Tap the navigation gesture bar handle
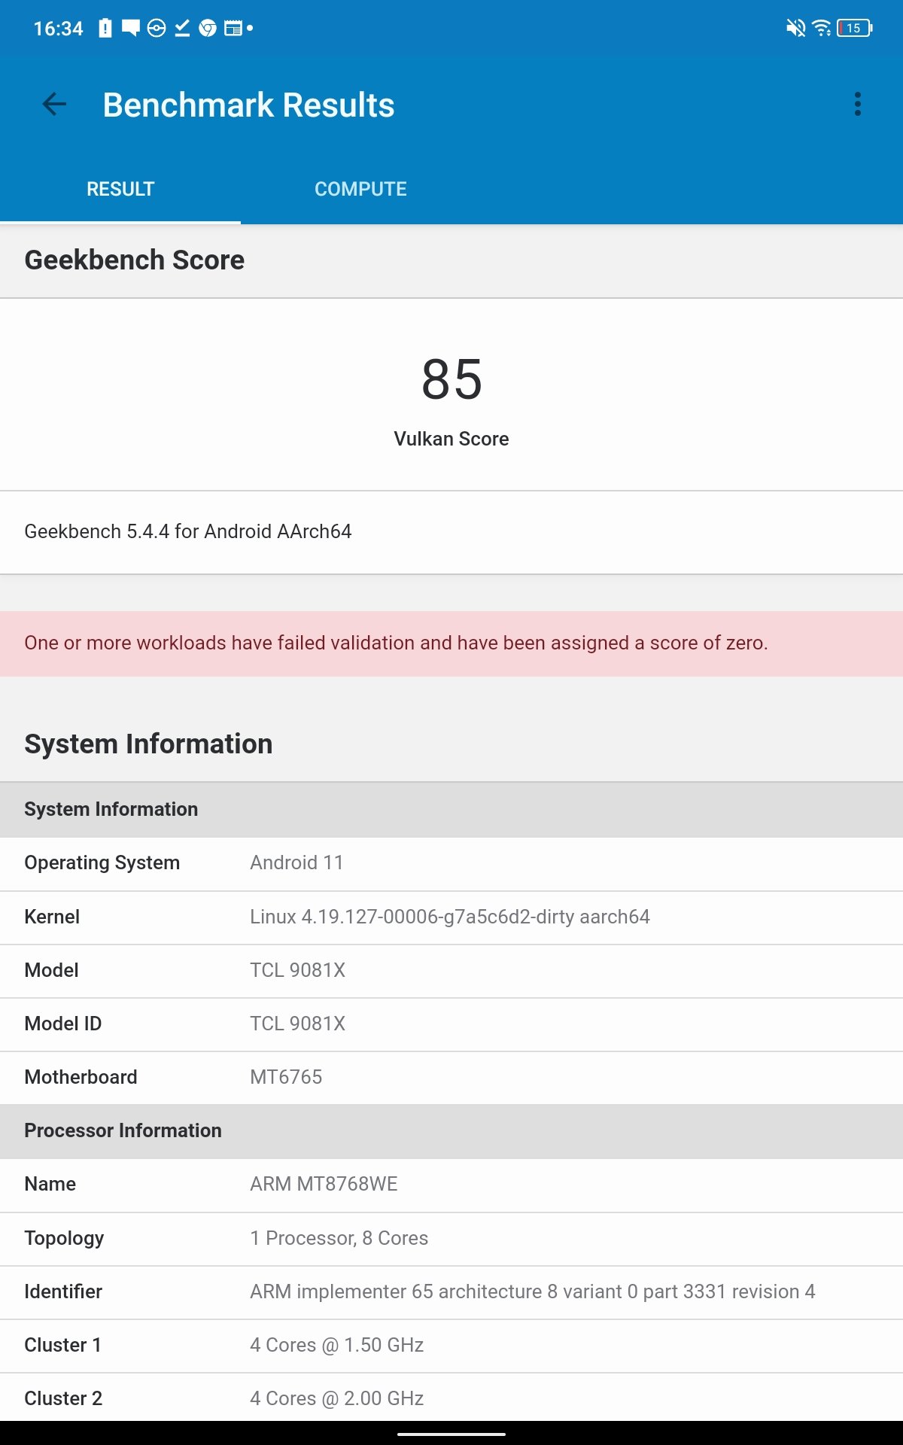This screenshot has height=1445, width=903. (451, 1434)
